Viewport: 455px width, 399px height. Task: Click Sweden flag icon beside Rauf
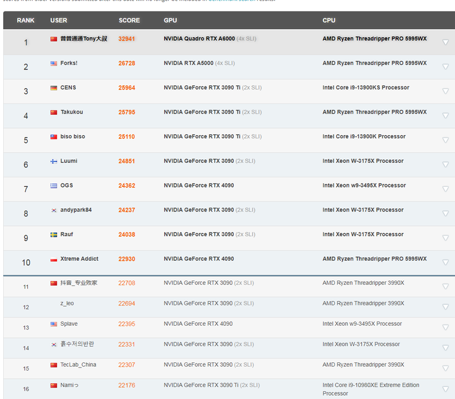[54, 235]
